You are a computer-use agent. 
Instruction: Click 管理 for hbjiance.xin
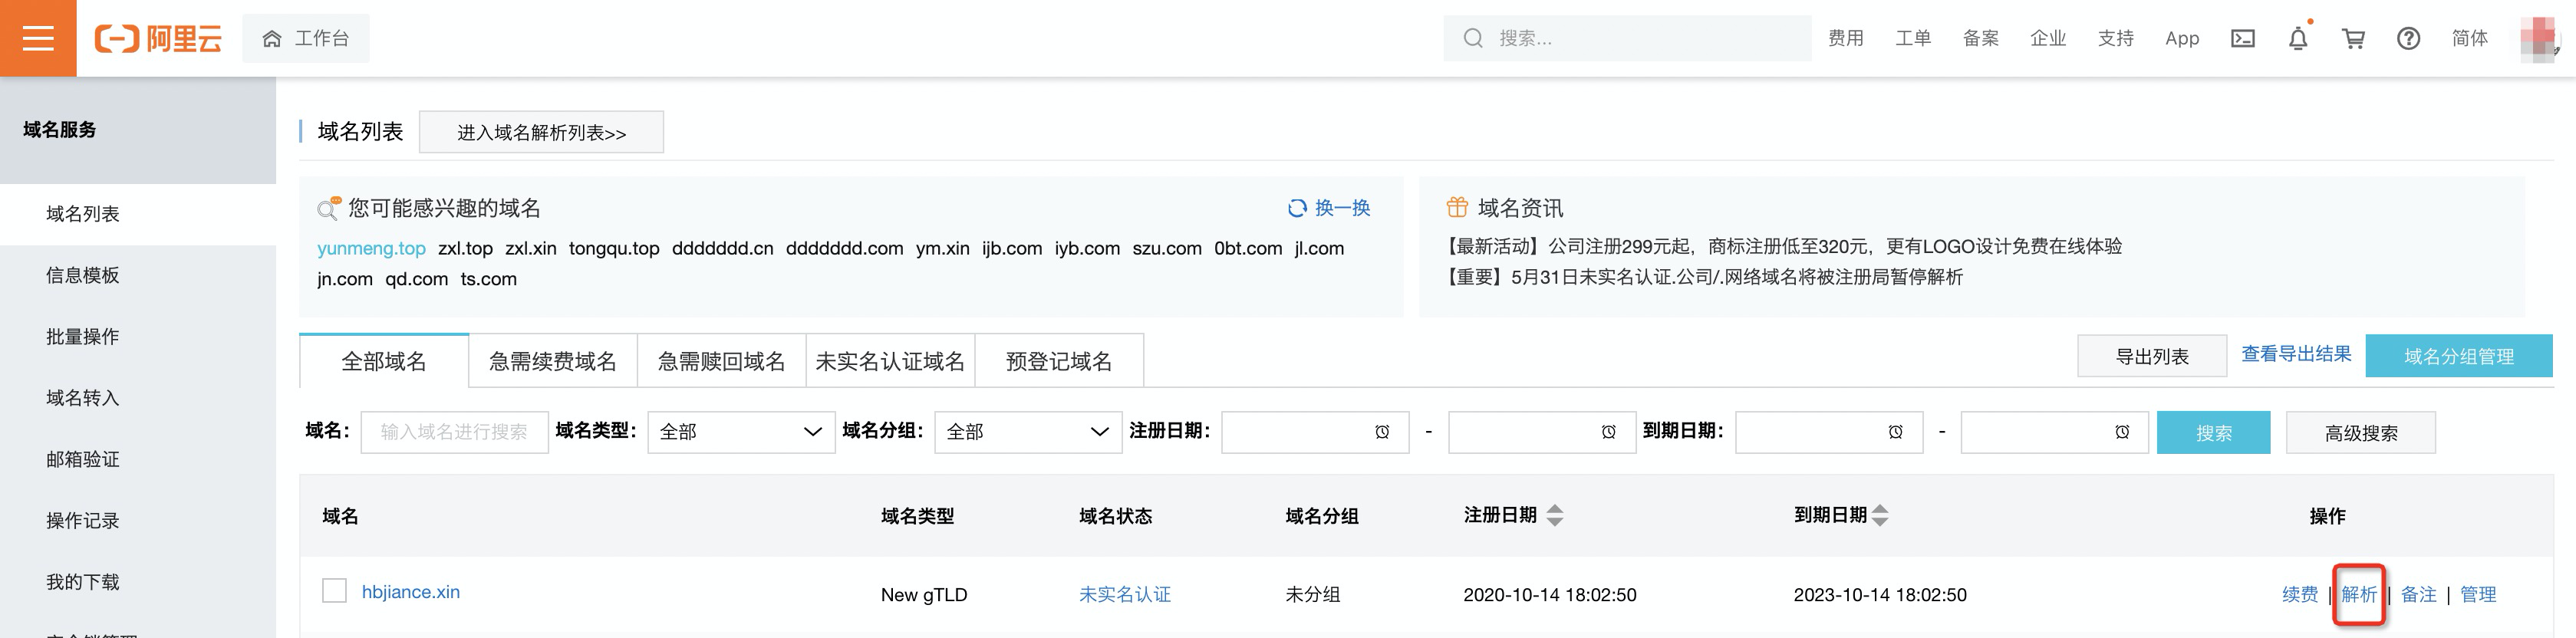click(x=2478, y=594)
